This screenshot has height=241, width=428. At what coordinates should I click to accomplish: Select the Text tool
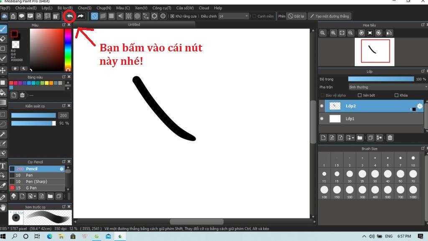pos(3,166)
